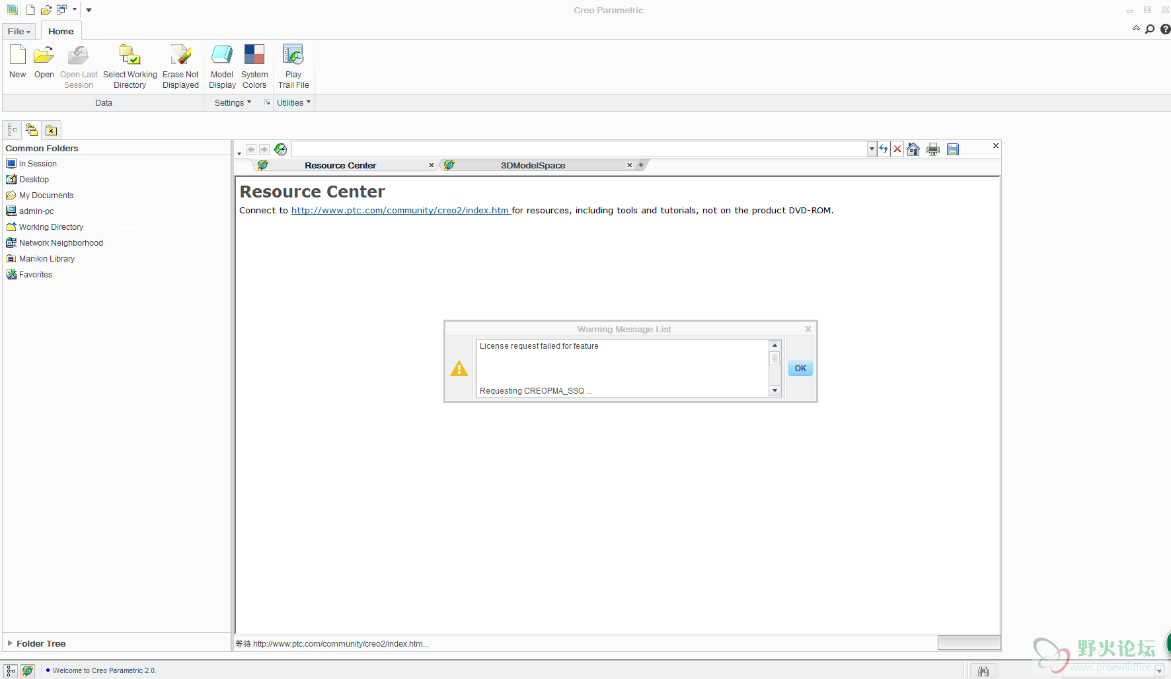Click browser Refresh icon
The height and width of the screenshot is (679, 1171).
coord(884,149)
